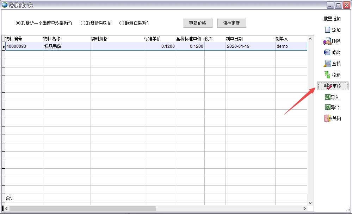
Task: Select the row with material 40000093
Action: click(x=23, y=46)
